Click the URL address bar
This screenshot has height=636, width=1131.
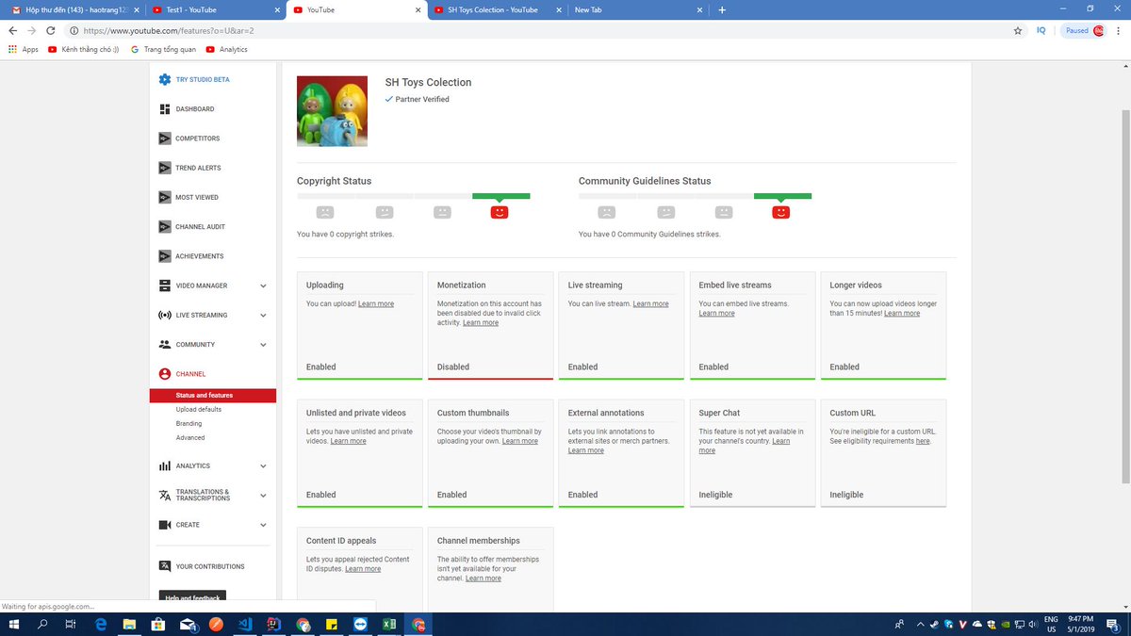tap(537, 30)
